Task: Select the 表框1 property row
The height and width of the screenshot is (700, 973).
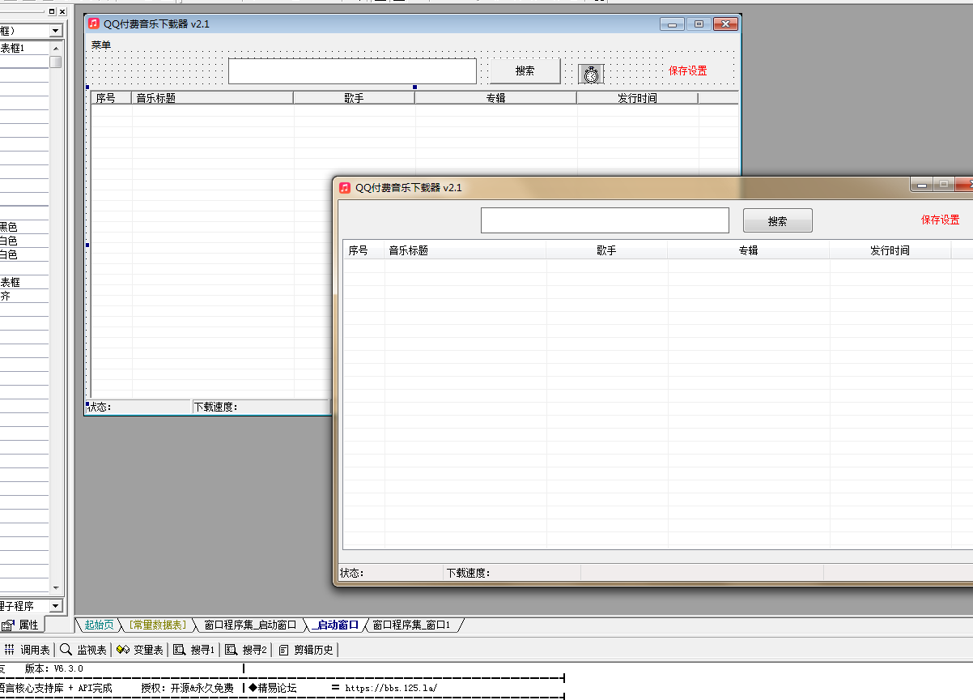Action: (x=24, y=48)
